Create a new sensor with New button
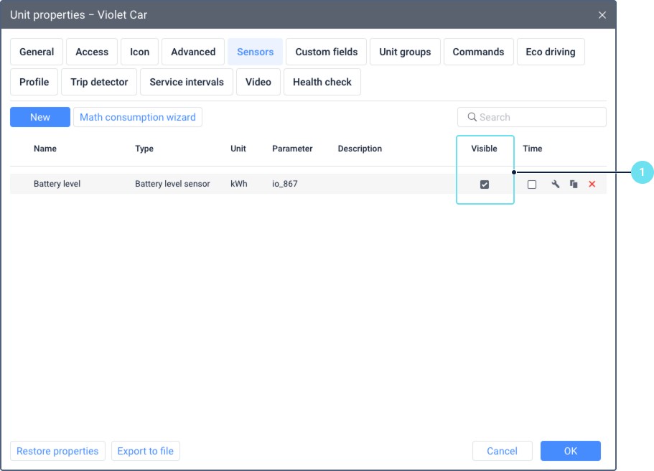Image resolution: width=654 pixels, height=471 pixels. tap(40, 117)
